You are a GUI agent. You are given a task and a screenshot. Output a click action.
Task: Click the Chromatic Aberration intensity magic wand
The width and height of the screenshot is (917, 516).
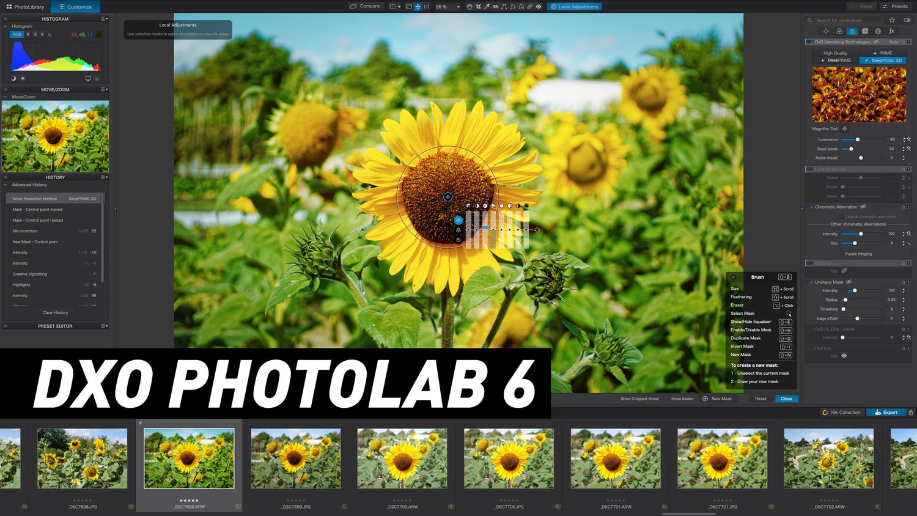[x=909, y=234]
